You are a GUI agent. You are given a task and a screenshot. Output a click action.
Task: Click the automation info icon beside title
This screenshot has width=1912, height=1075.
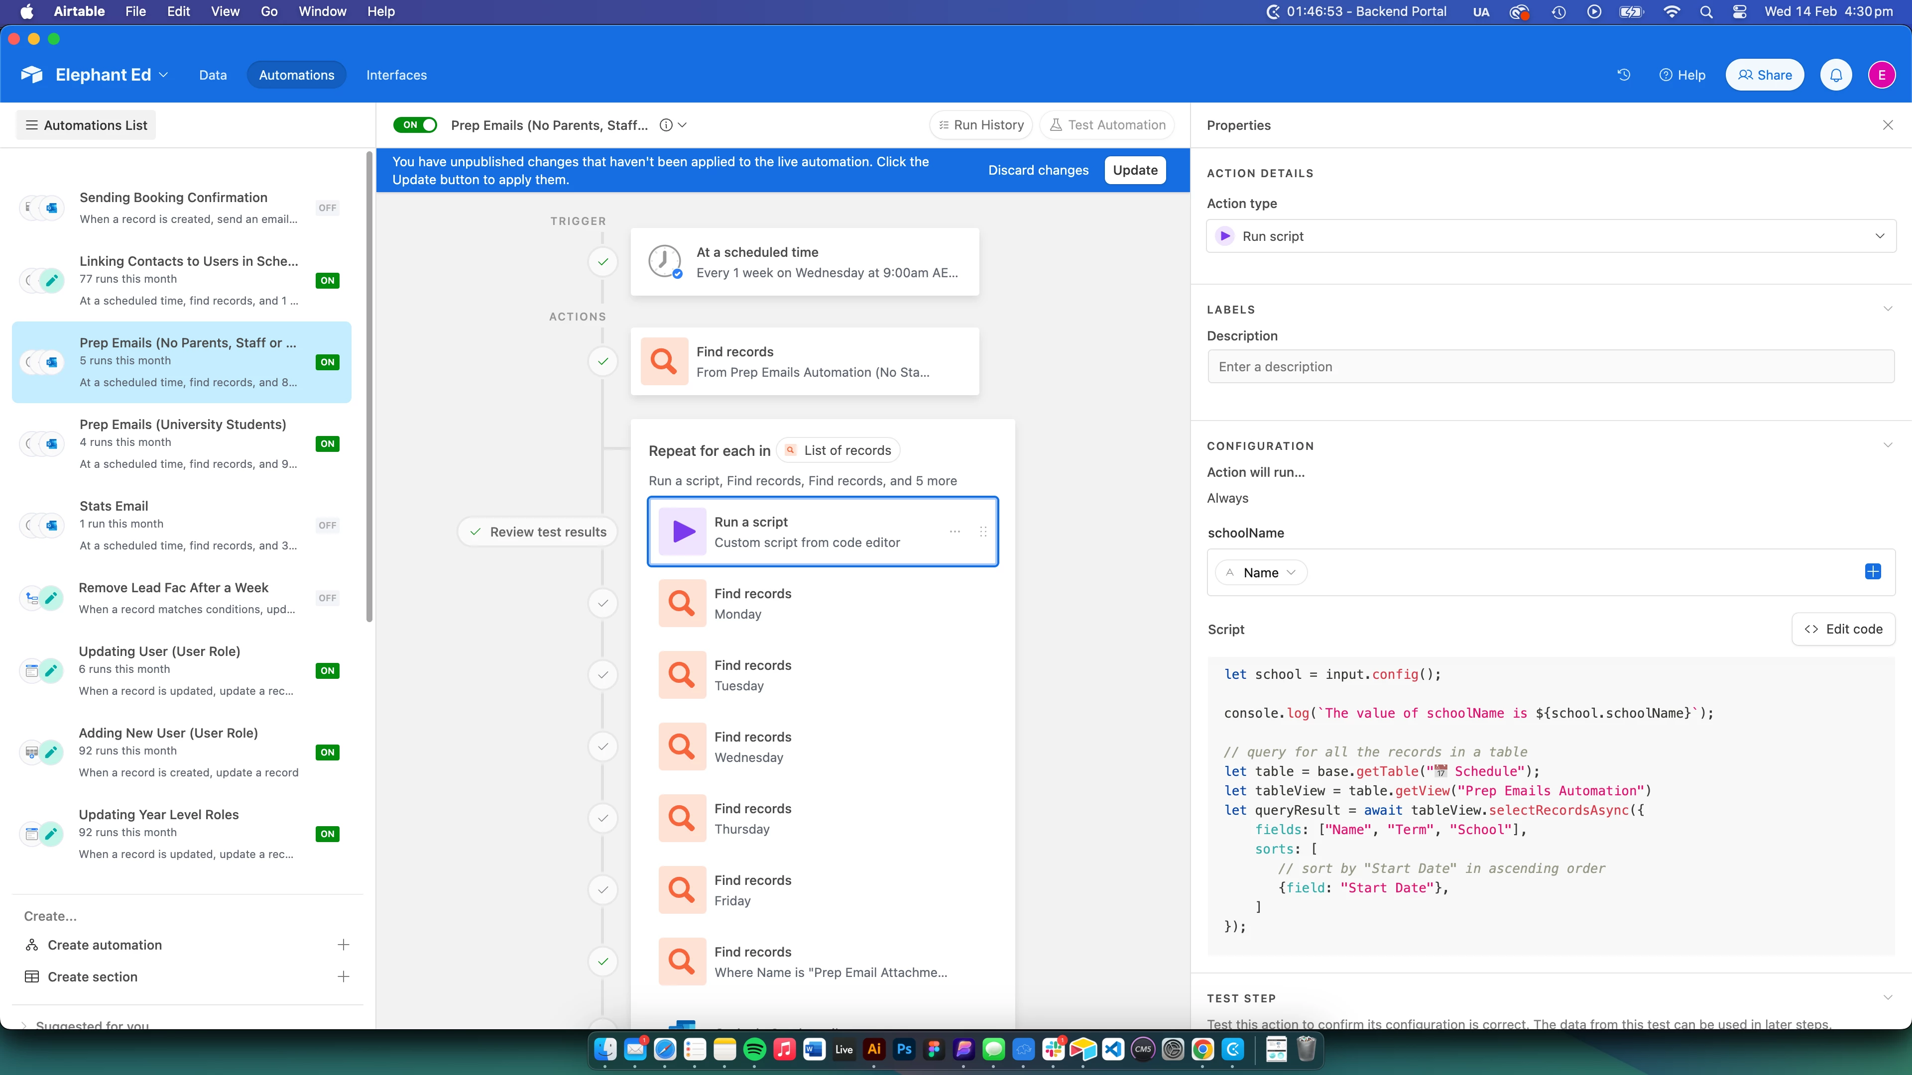[x=666, y=125]
